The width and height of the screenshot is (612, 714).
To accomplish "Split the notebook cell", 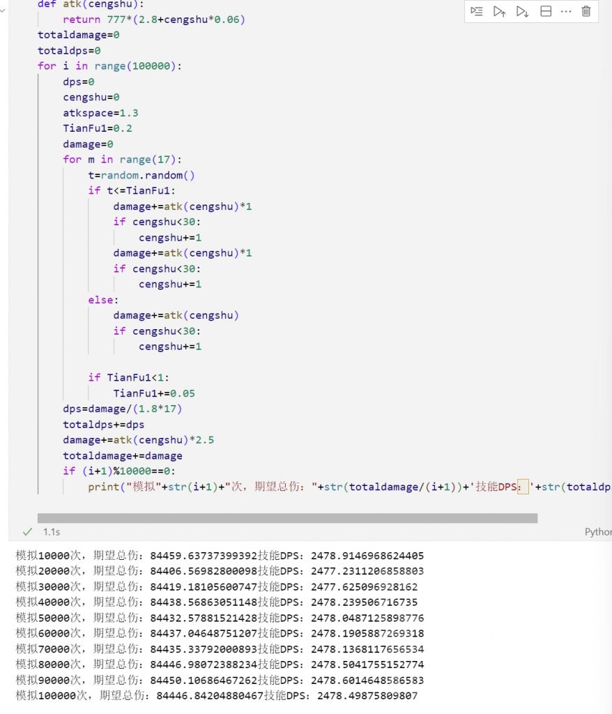I will (x=546, y=12).
